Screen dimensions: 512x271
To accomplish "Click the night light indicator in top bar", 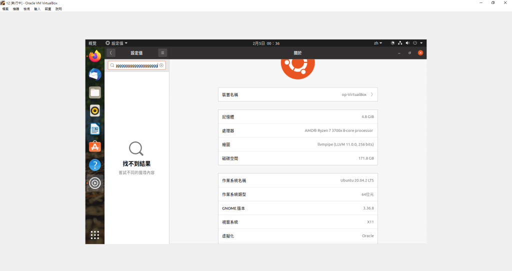I will click(392, 43).
